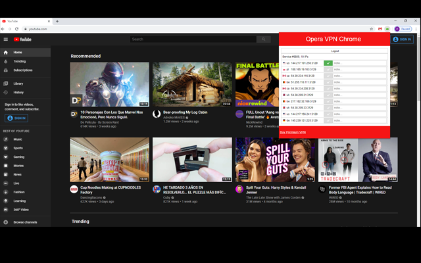Viewport: 421px width, 263px height.
Task: Enable the de 145.239.121.225 proxy
Action: pyautogui.click(x=328, y=120)
